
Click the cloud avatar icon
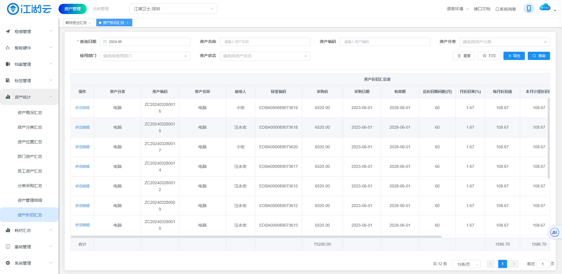point(545,8)
